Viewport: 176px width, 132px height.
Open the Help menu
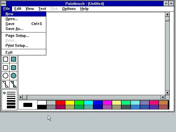click(84, 9)
